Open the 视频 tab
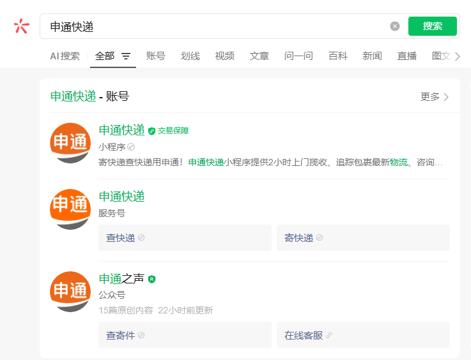Viewport: 471px width, 360px height. pos(224,56)
